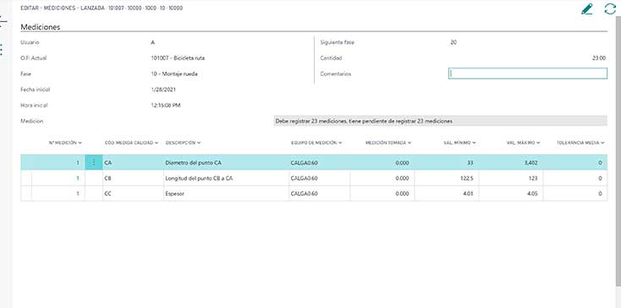Click the maximum value 123 cell
Viewport: 621px width, 308px height.
(x=510, y=178)
